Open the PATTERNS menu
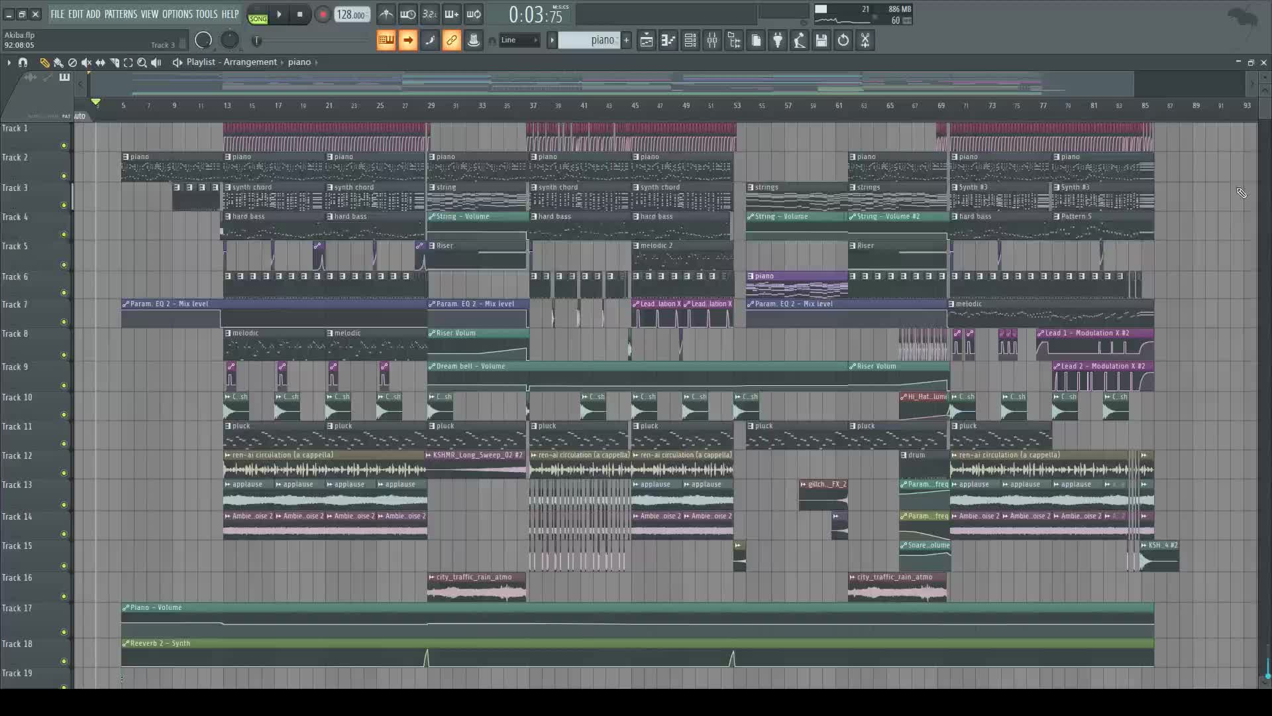Screen dimensions: 1272x716 click(x=122, y=13)
